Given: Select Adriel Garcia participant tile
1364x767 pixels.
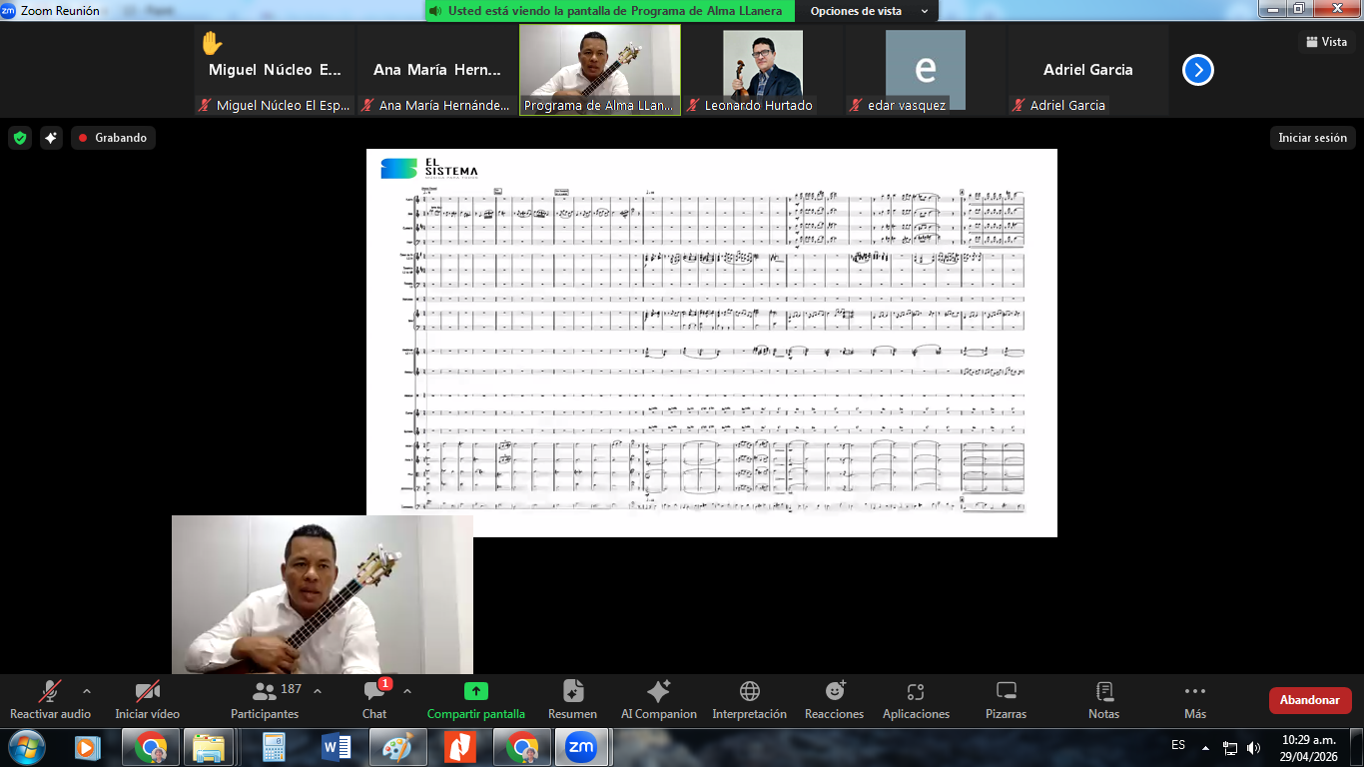Looking at the screenshot, I should pos(1088,71).
